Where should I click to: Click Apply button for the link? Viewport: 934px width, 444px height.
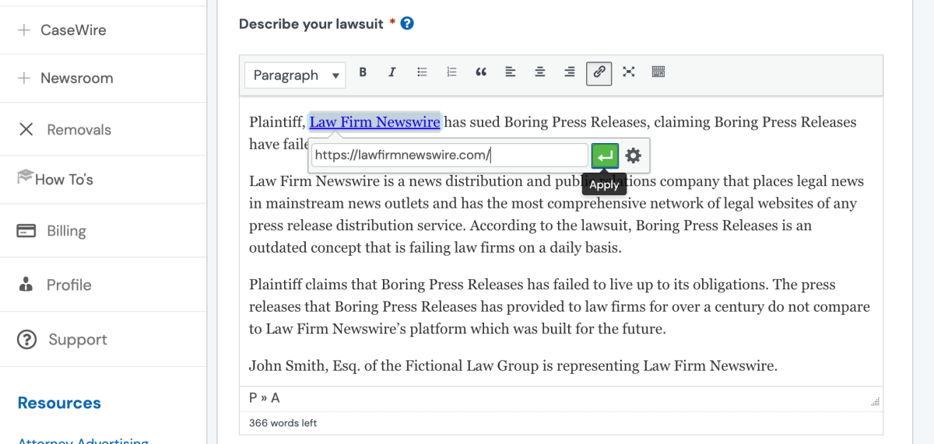point(605,156)
